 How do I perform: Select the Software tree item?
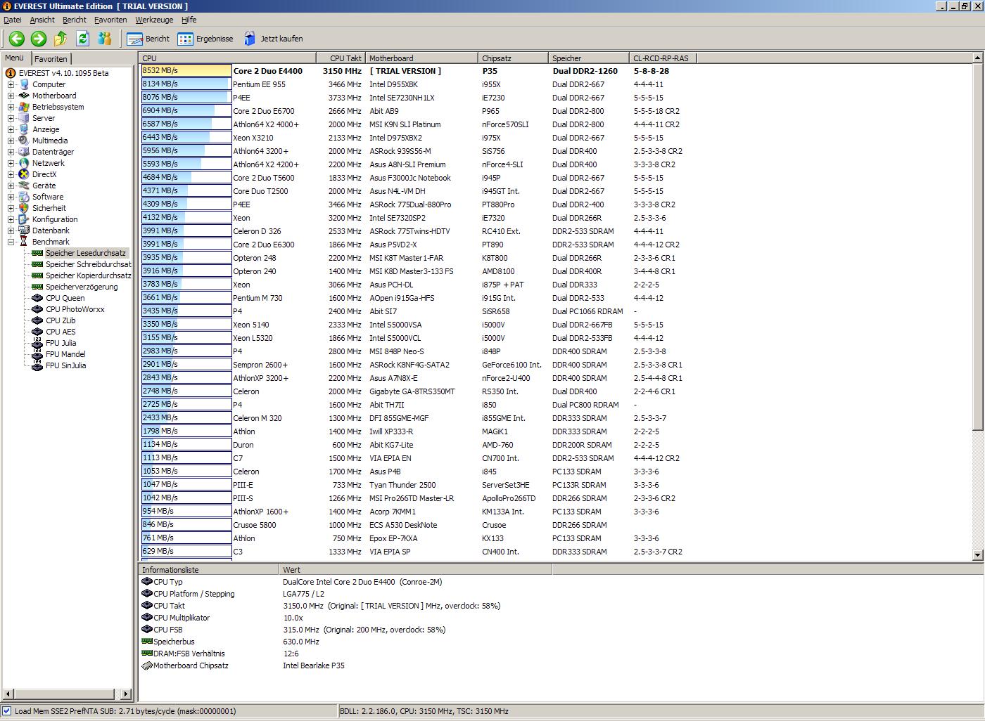pyautogui.click(x=47, y=197)
